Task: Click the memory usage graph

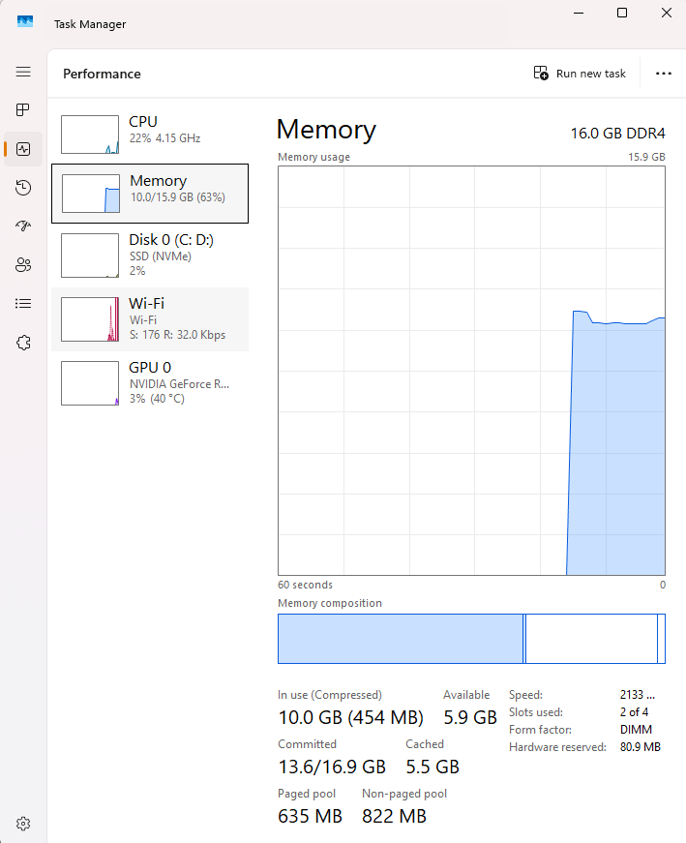Action: (471, 371)
